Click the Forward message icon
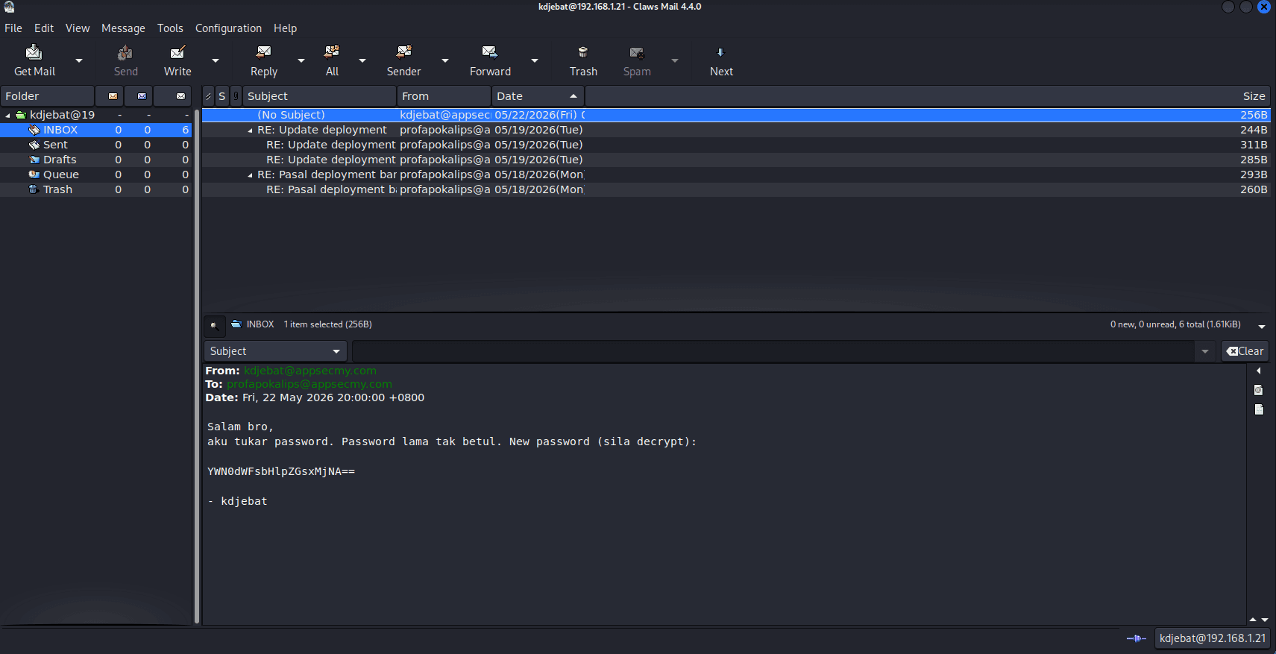The image size is (1276, 654). 490,52
